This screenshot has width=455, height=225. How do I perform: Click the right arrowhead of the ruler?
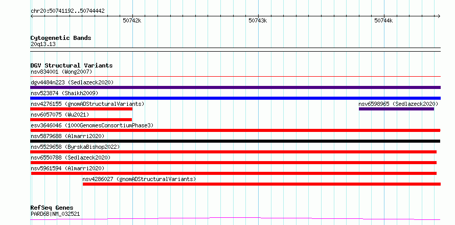[439, 16]
